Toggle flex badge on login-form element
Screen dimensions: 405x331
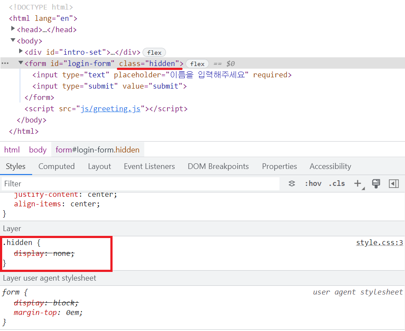(x=197, y=64)
